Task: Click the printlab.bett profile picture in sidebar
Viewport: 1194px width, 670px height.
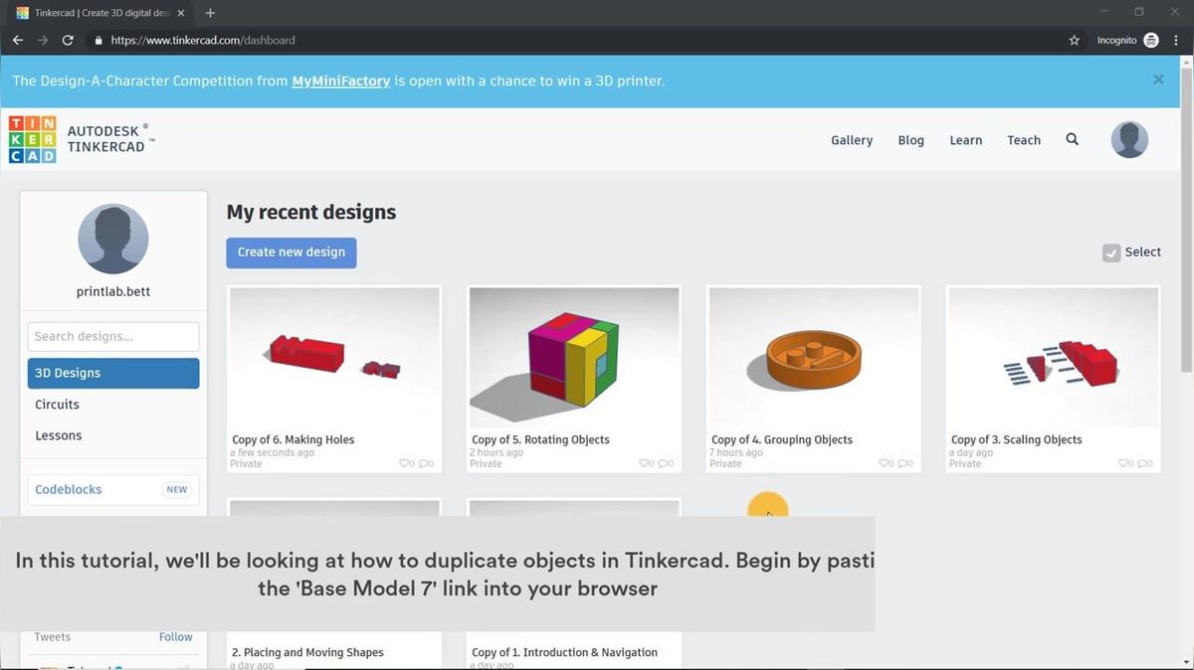Action: tap(113, 240)
